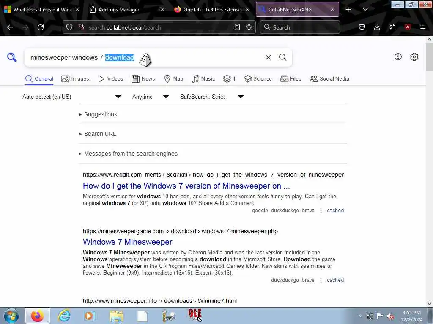The height and width of the screenshot is (324, 433).
Task: Open the uBlock Origin extension icon
Action: tap(407, 27)
